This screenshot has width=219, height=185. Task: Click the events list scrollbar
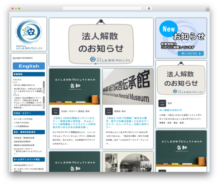click(44, 102)
